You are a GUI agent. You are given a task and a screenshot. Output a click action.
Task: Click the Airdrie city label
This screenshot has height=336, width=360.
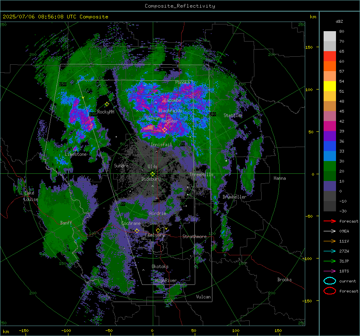(158, 213)
